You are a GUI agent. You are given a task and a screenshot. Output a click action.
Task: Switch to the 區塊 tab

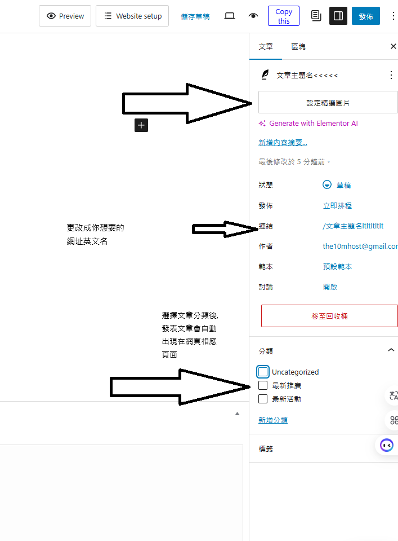pos(298,46)
